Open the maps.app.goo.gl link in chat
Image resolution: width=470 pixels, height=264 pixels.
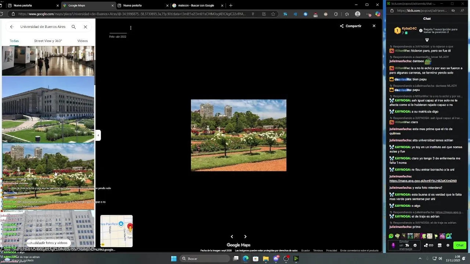point(423,181)
